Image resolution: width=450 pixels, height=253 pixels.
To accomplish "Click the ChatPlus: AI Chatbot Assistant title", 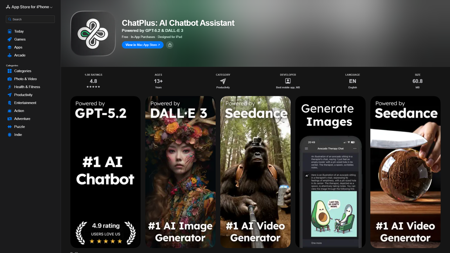I will (x=178, y=23).
